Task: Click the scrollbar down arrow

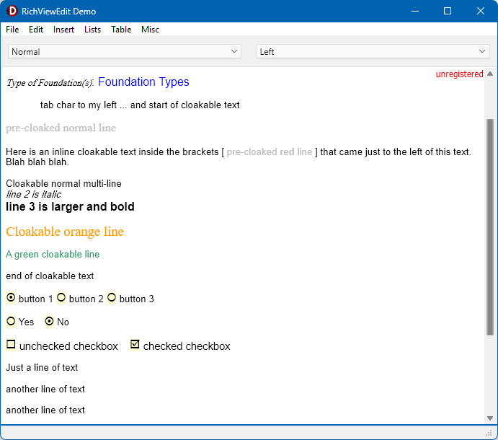Action: pyautogui.click(x=490, y=418)
